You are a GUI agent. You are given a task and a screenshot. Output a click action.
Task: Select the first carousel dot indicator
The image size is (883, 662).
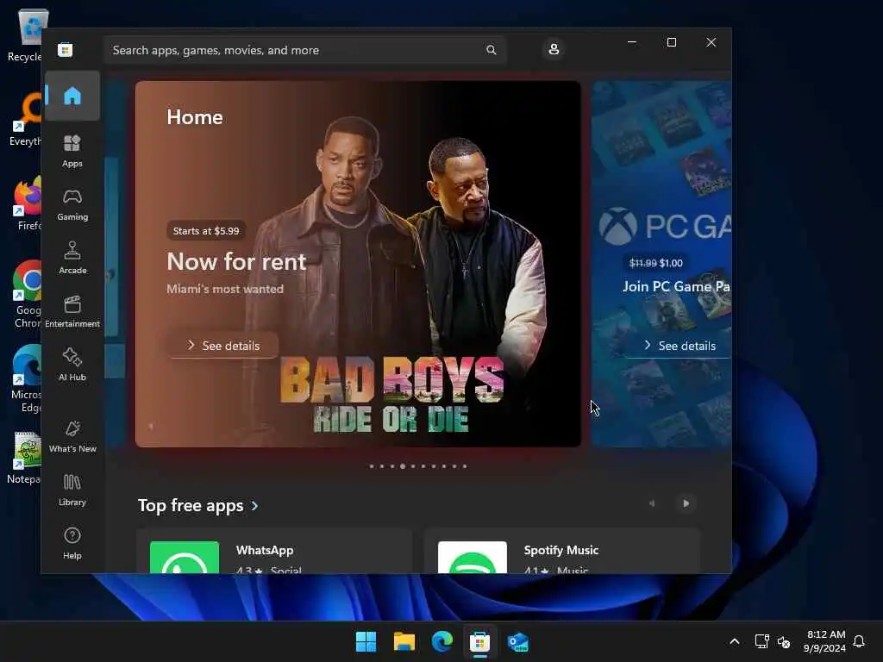pos(372,466)
